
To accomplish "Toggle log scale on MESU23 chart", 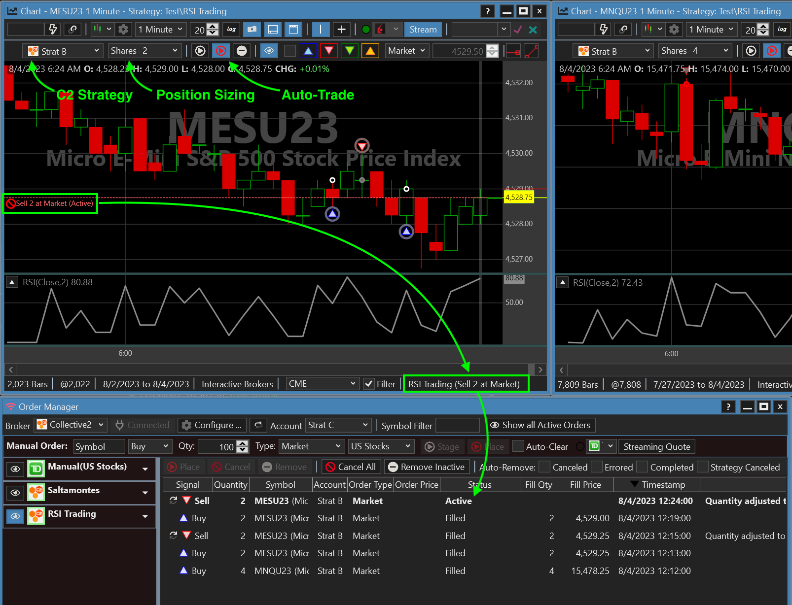I will click(x=231, y=30).
